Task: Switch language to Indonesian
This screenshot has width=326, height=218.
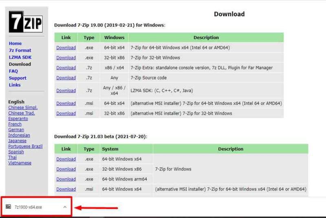Action: tap(19, 135)
